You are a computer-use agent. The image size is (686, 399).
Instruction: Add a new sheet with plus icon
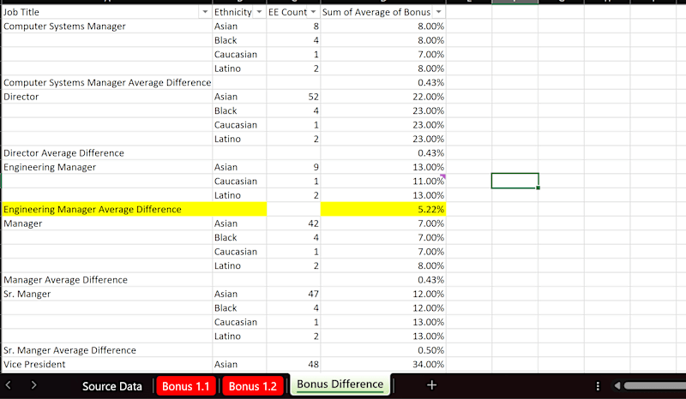pos(432,385)
